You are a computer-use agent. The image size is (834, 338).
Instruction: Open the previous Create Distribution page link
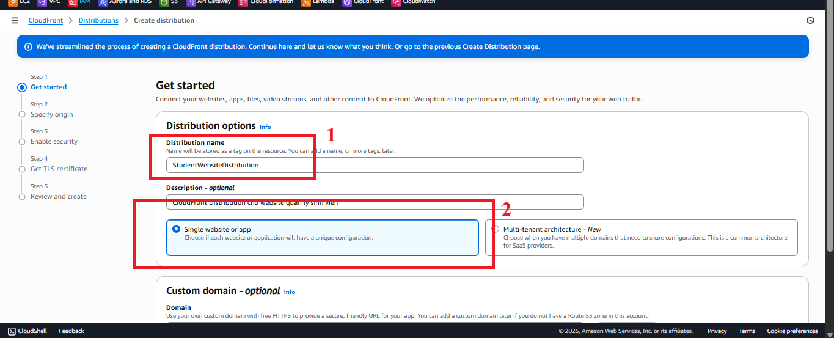tap(492, 46)
